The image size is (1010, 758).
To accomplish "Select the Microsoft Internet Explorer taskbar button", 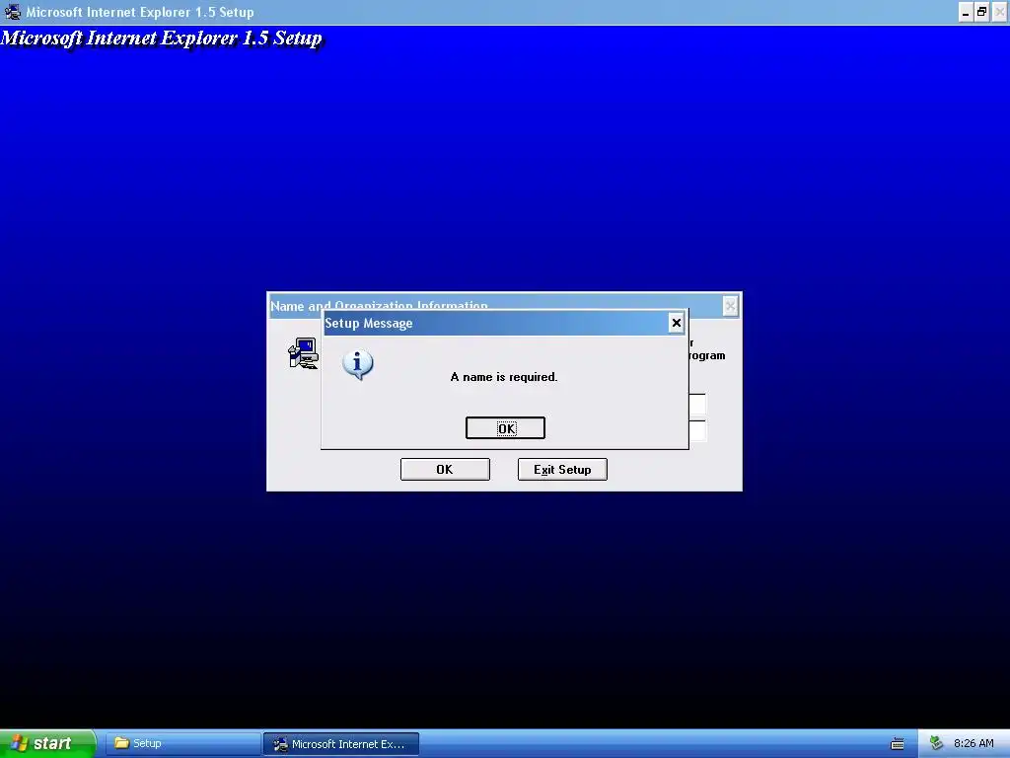I will coord(341,744).
